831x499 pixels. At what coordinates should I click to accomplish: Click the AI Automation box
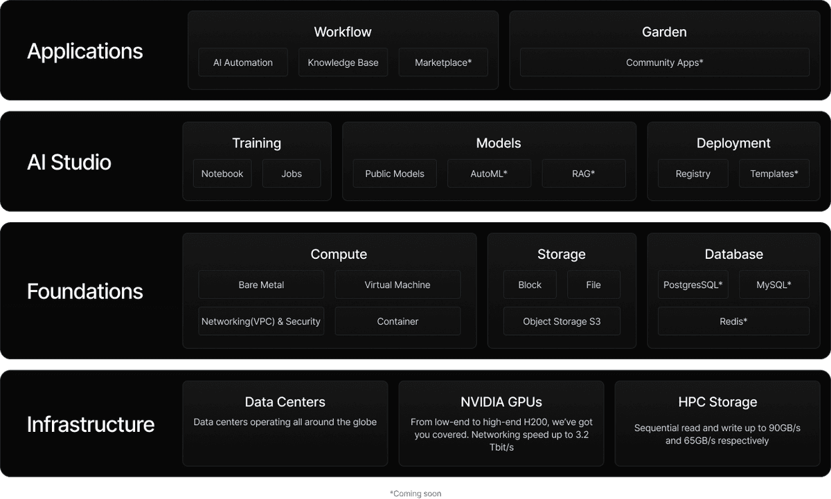click(x=242, y=62)
